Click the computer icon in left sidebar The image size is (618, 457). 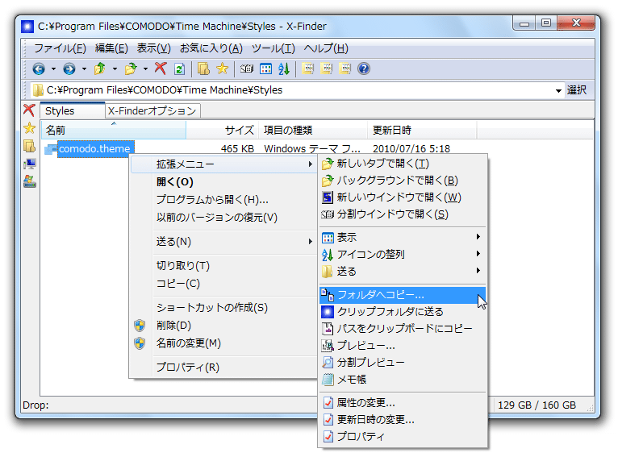[30, 164]
